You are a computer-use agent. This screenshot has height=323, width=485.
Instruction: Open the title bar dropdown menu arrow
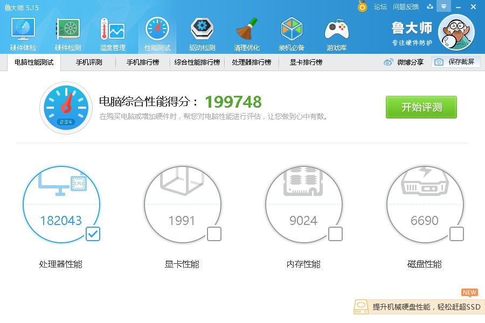[444, 6]
